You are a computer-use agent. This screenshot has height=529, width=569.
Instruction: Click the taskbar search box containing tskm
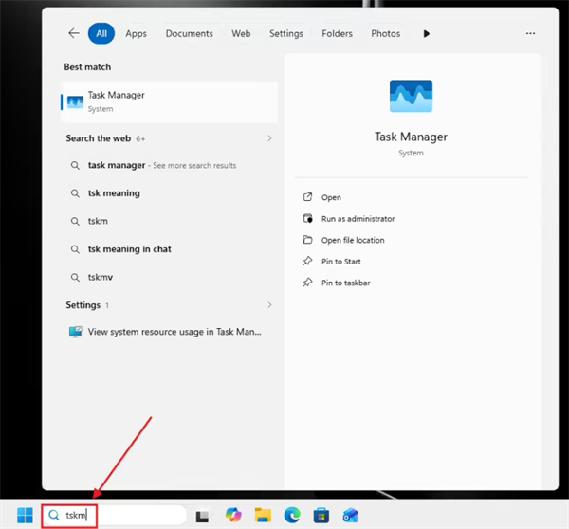pos(114,515)
